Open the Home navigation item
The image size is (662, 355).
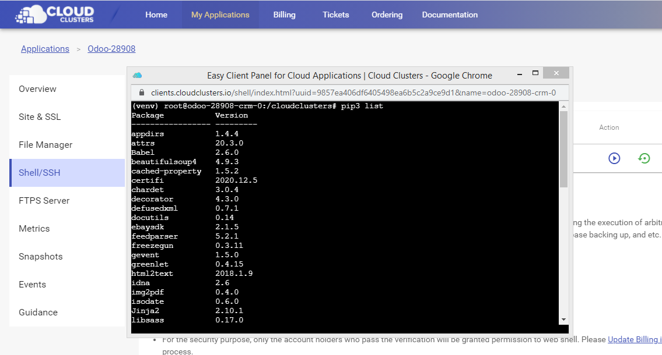click(156, 15)
